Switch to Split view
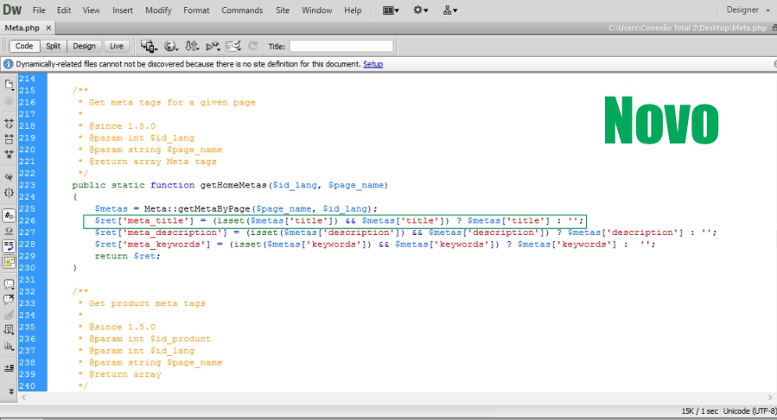Screen dimensions: 777x420 (53, 46)
